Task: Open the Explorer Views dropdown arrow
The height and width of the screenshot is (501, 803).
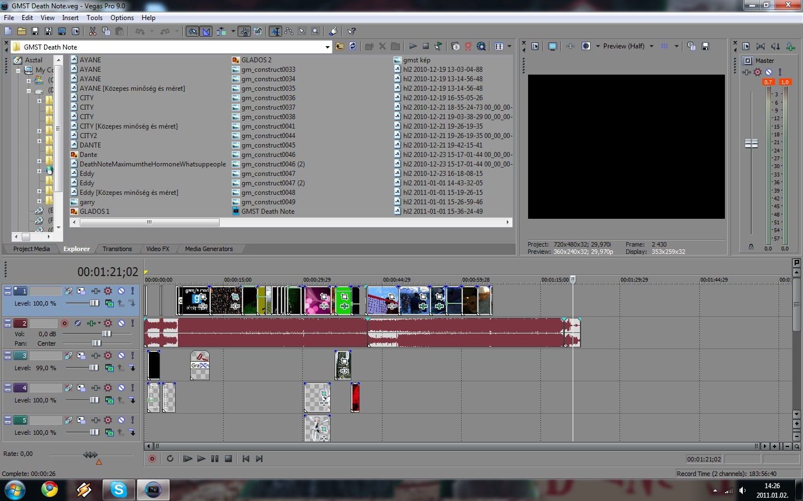Action: 509,46
